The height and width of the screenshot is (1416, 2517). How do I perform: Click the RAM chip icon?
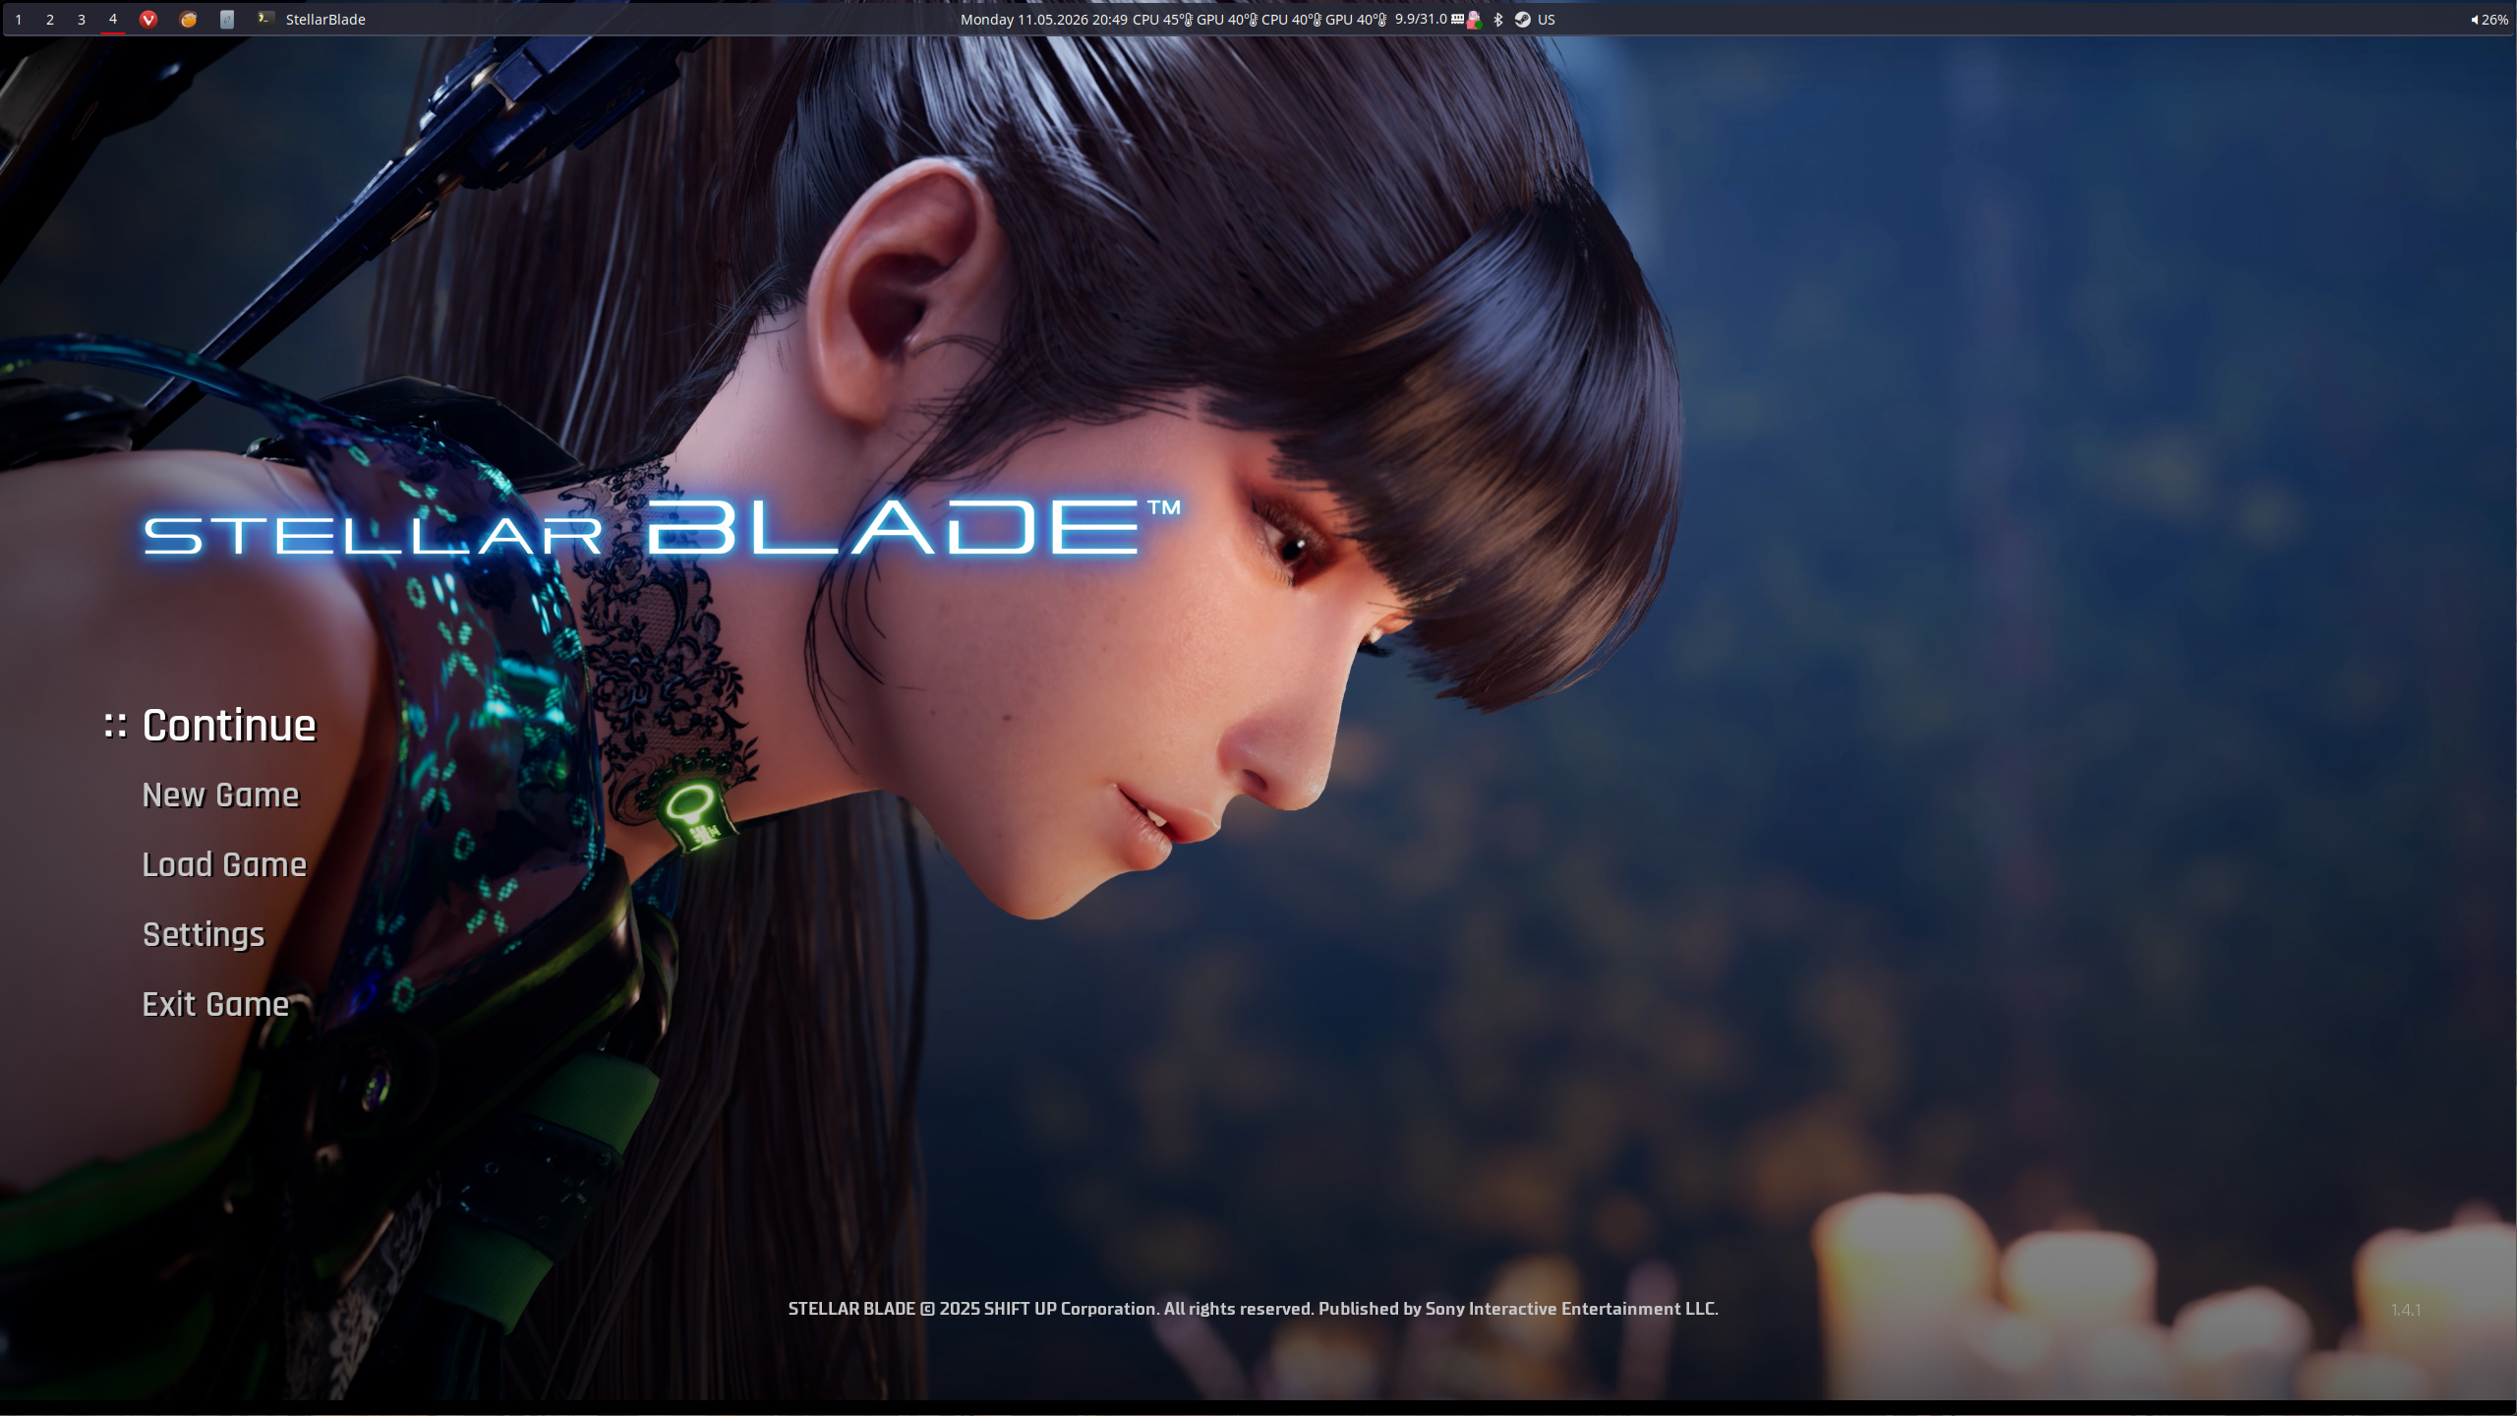click(1457, 19)
